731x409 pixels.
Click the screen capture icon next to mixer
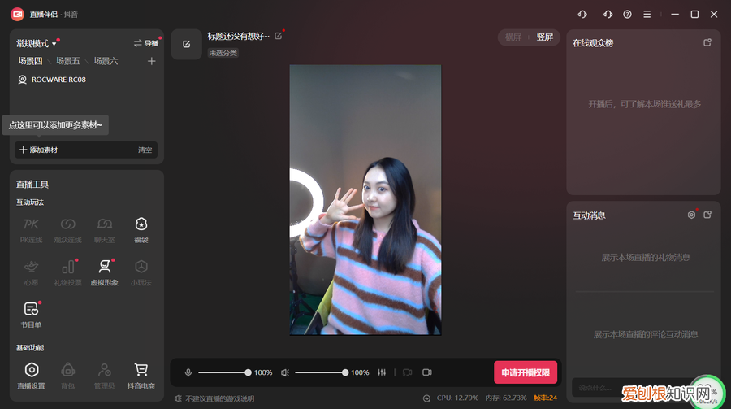tap(408, 372)
